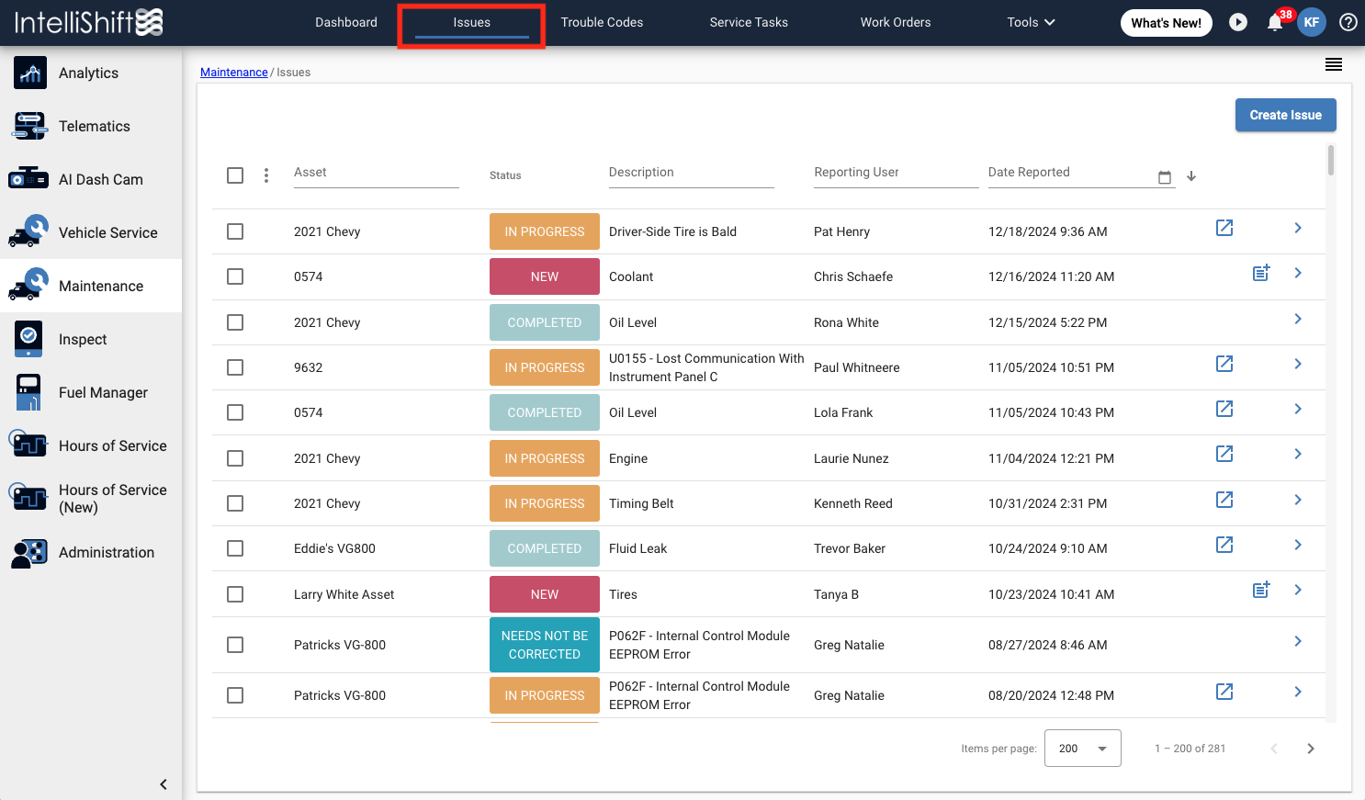Viewport: 1365px width, 800px height.
Task: Click the Create Issue button
Action: (1285, 115)
